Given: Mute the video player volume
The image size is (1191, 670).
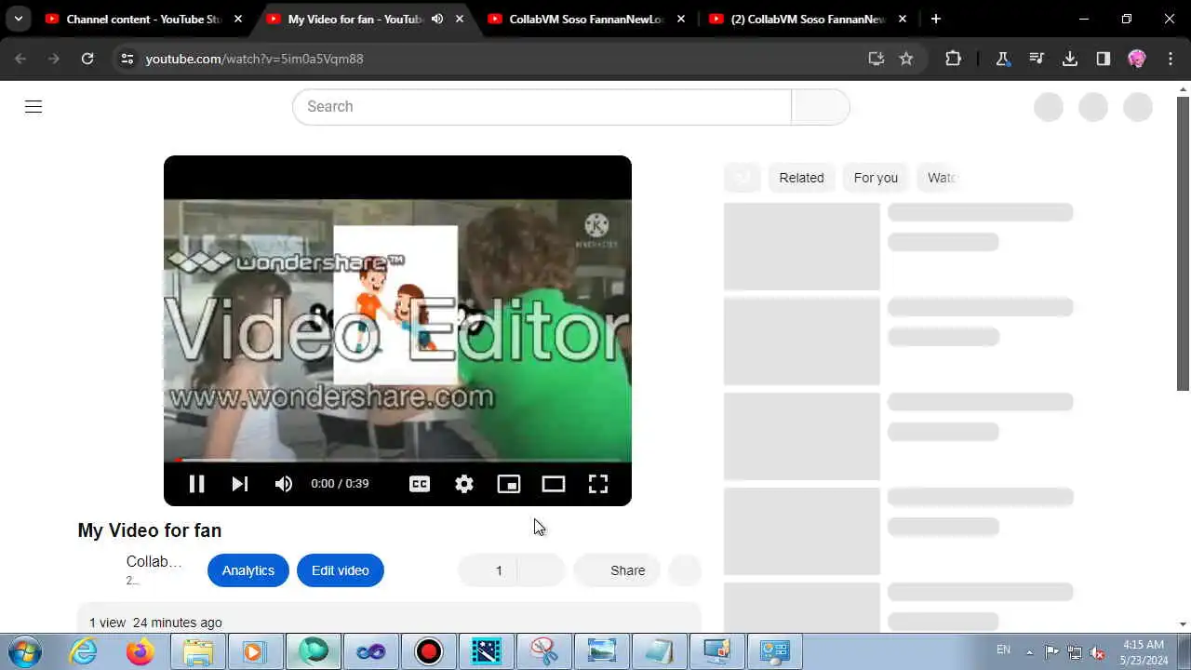Looking at the screenshot, I should 284,484.
